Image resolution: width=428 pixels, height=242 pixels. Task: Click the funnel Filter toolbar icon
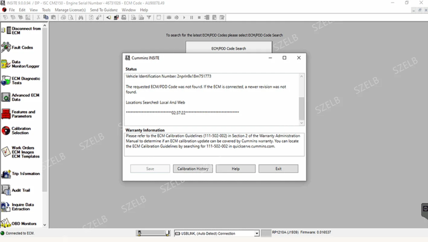[149, 18]
